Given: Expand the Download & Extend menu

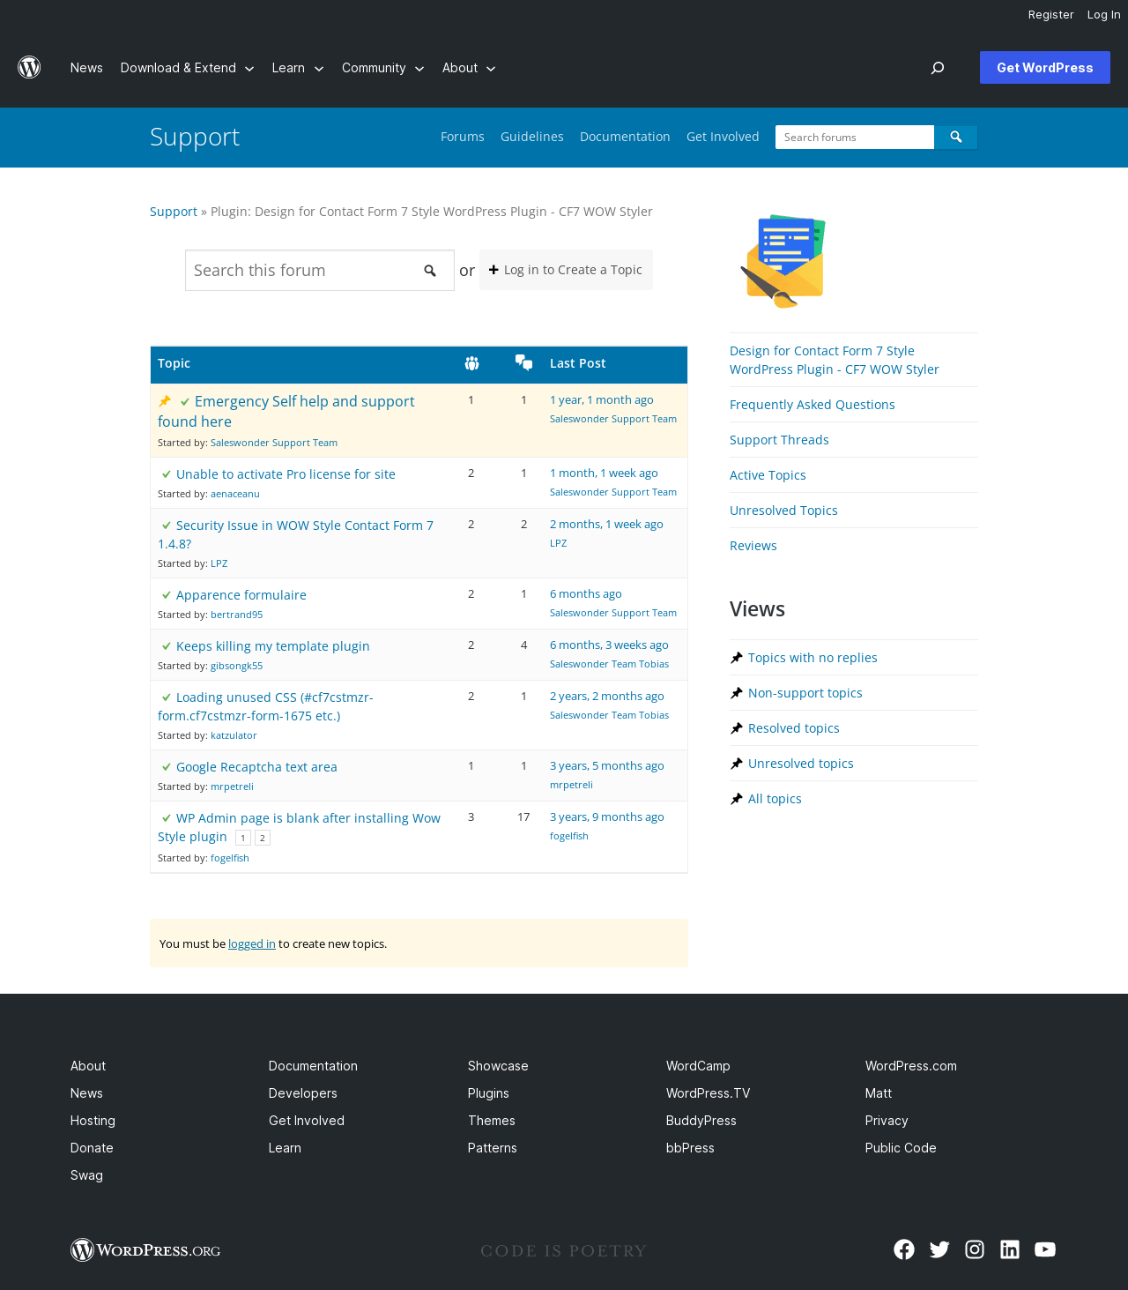Looking at the screenshot, I should click(x=187, y=68).
